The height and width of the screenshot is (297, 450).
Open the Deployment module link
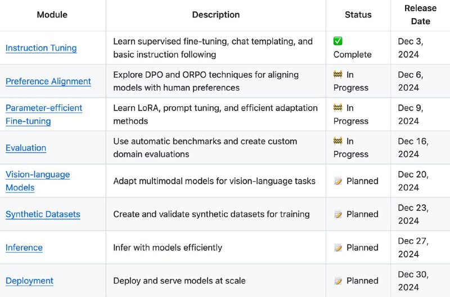[x=30, y=281]
